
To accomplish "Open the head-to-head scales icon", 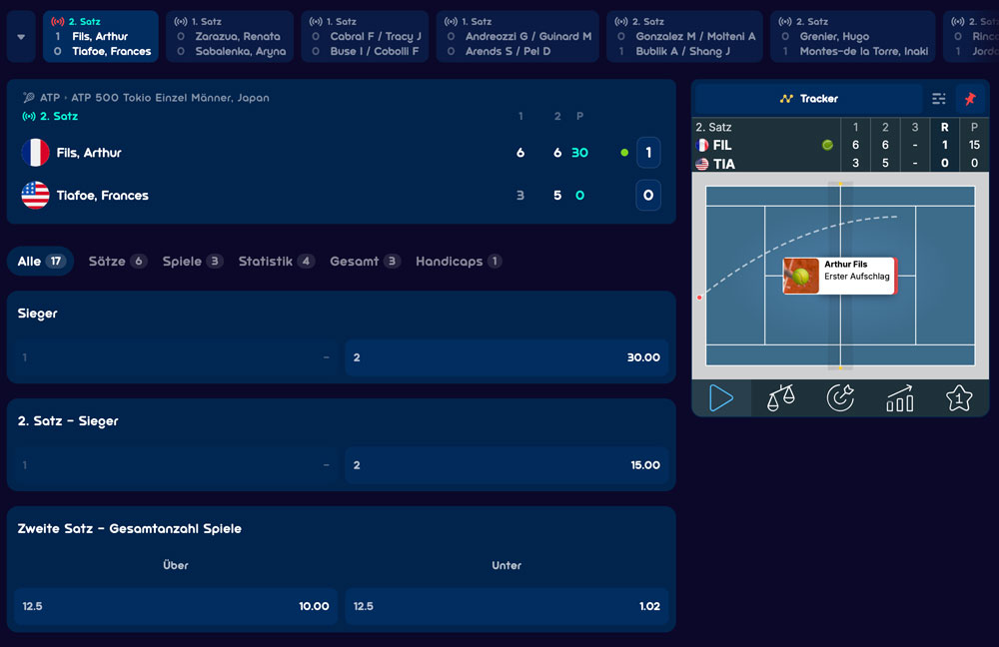I will [780, 398].
